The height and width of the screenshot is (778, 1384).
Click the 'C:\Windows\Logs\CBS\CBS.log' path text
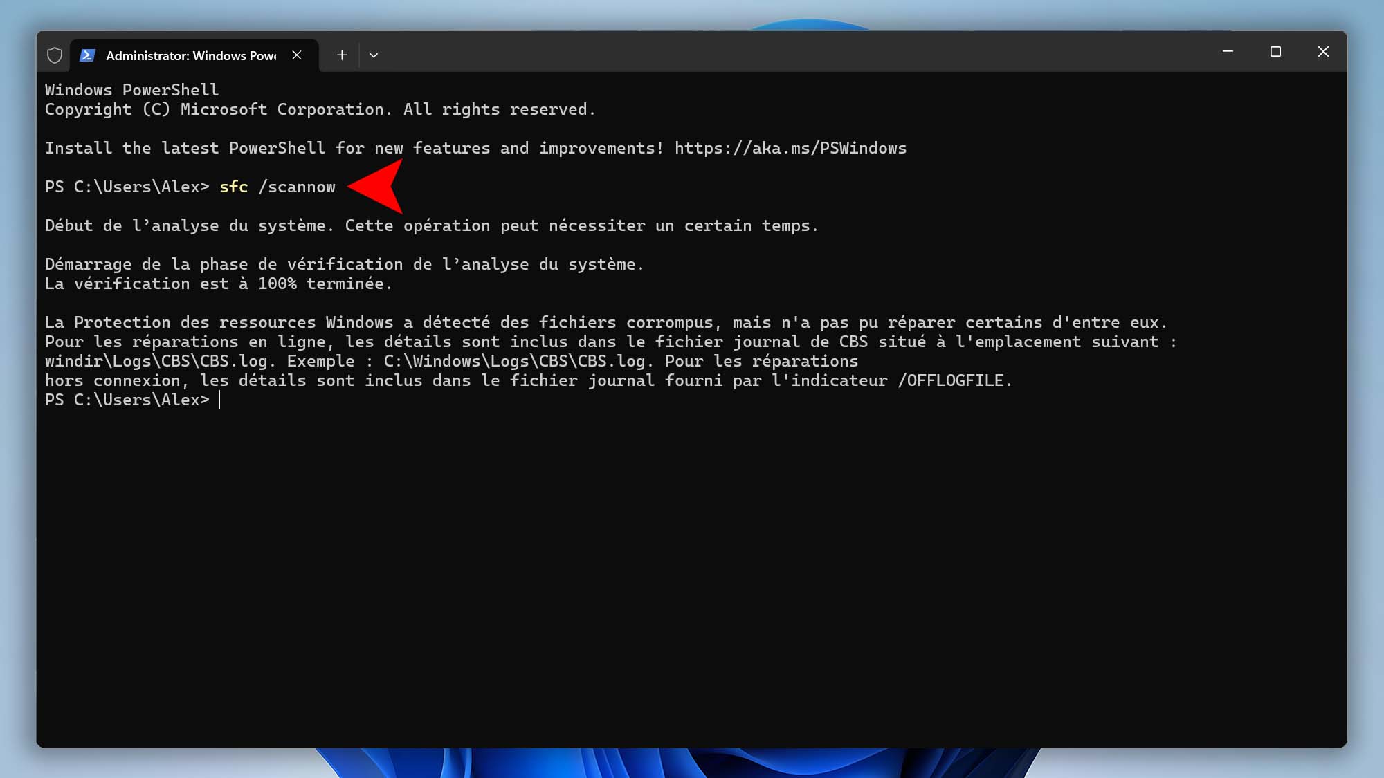(x=514, y=361)
